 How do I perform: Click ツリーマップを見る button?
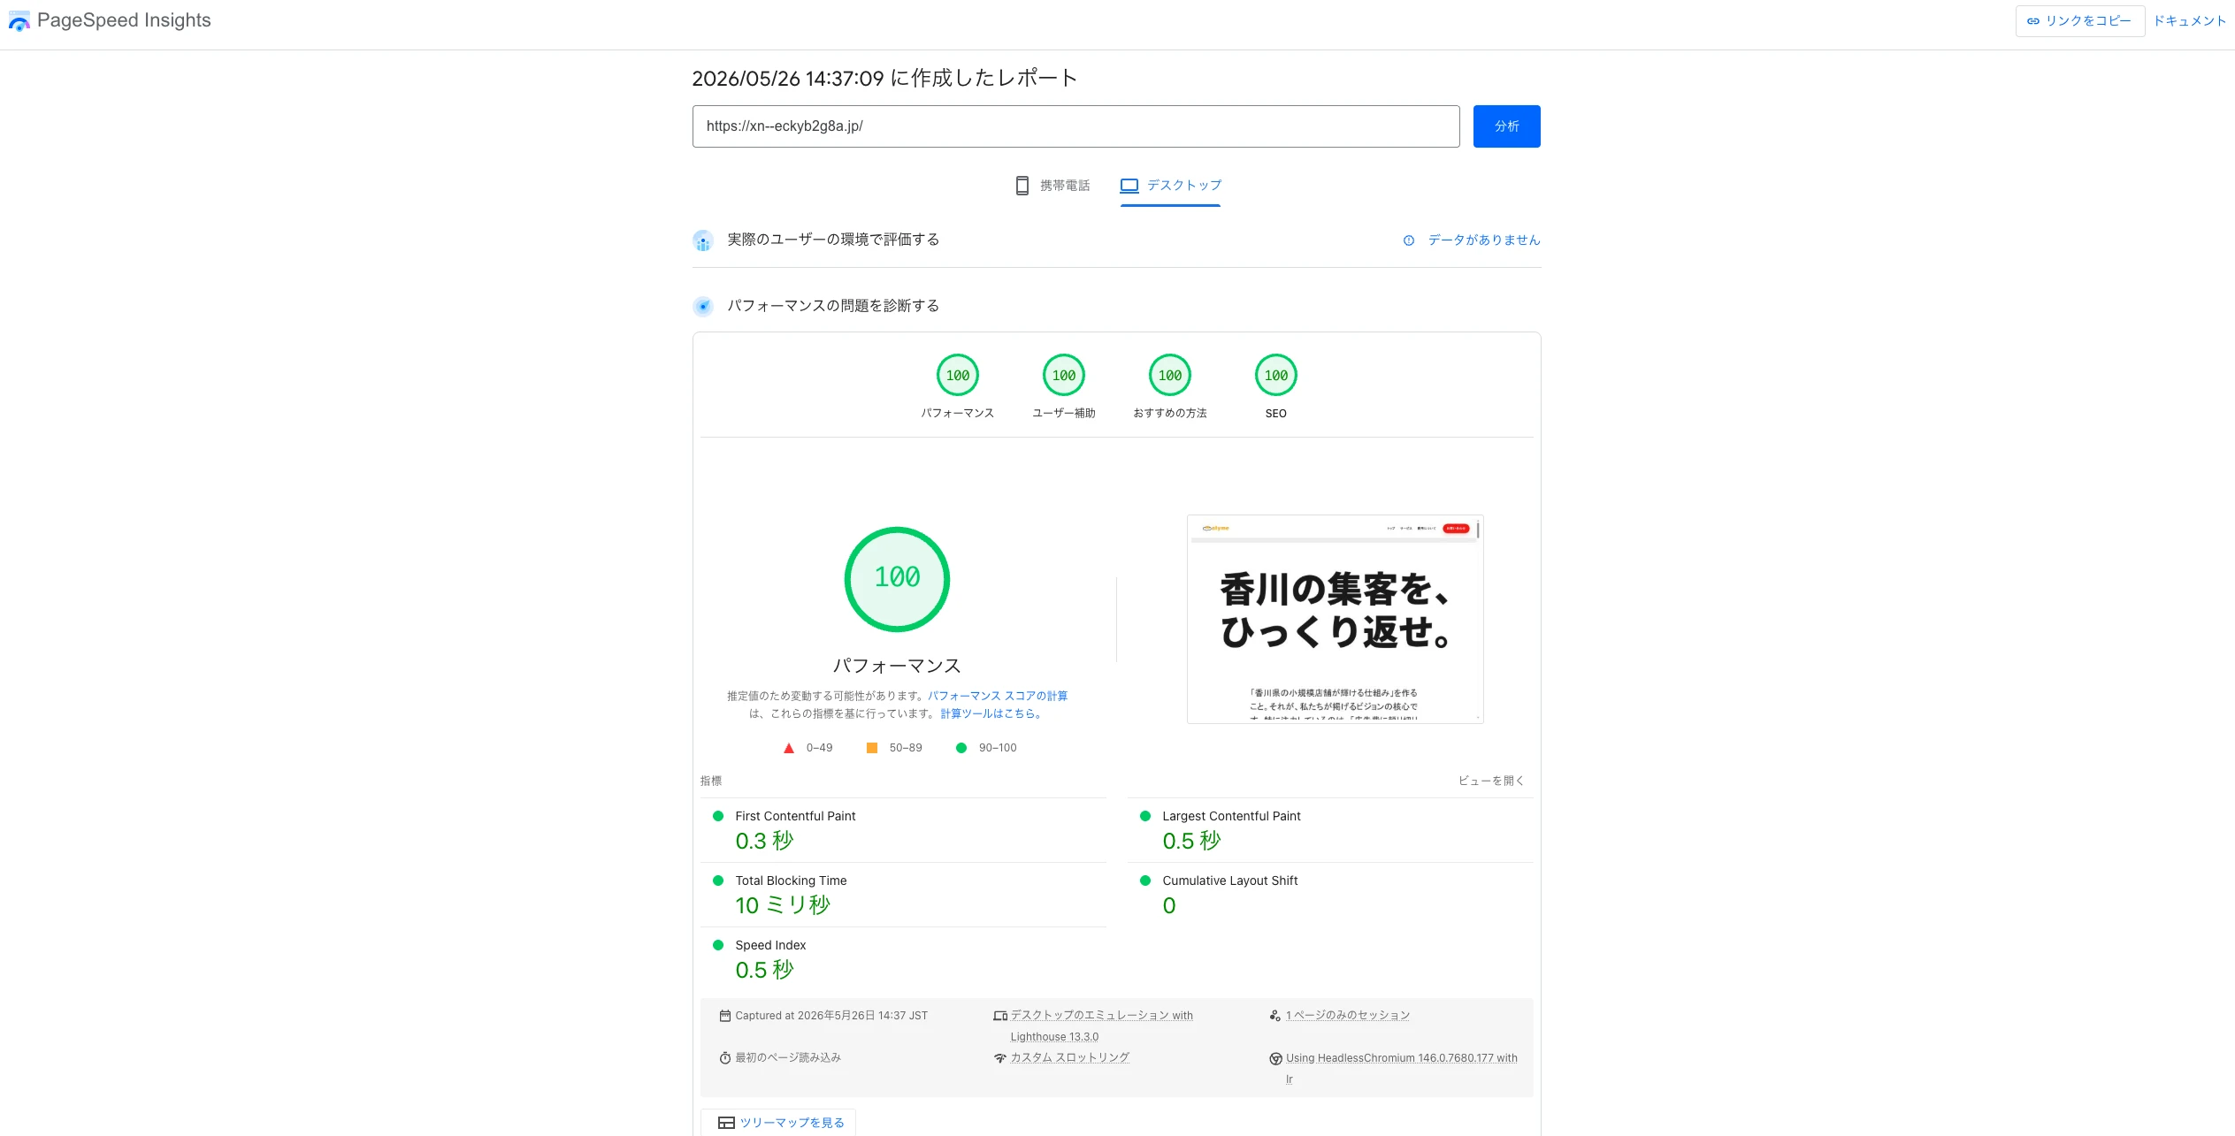pos(778,1123)
